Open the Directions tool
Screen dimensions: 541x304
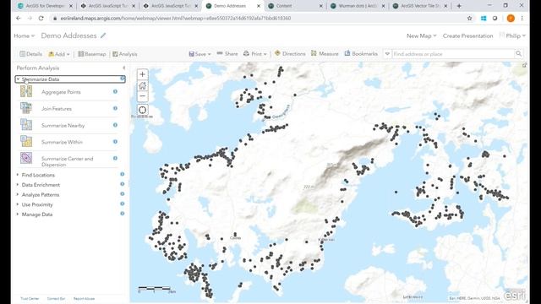290,54
